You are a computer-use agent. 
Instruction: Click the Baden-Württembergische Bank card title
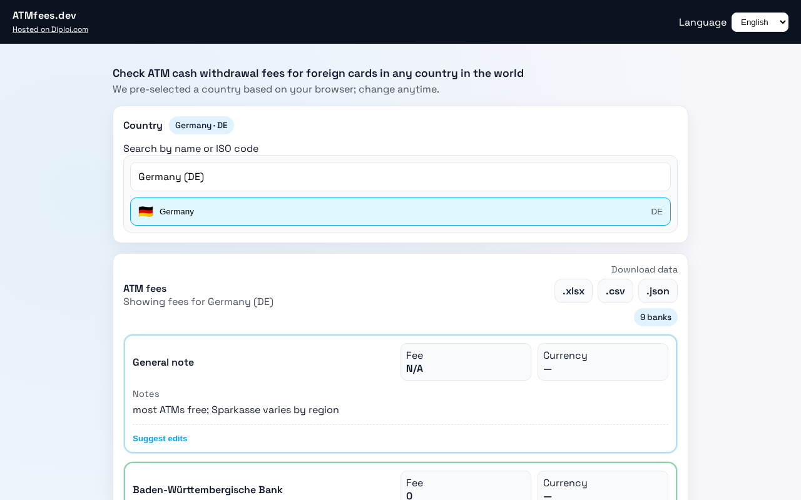coord(208,490)
